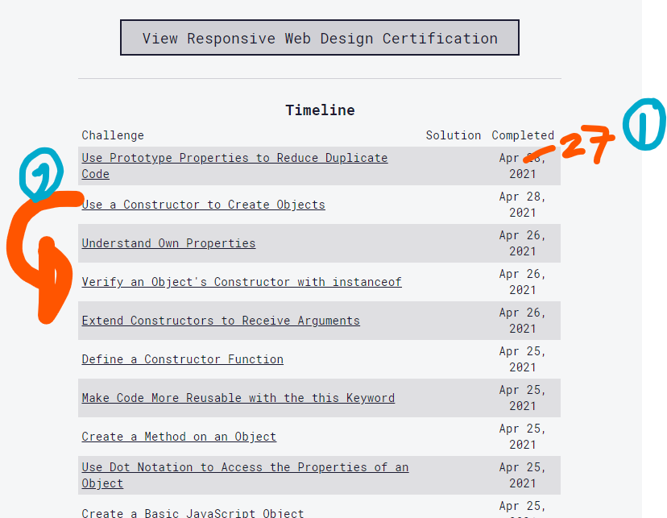The height and width of the screenshot is (518, 667).
Task: Select the Apr 28, 2021 completion date
Action: coord(522,205)
